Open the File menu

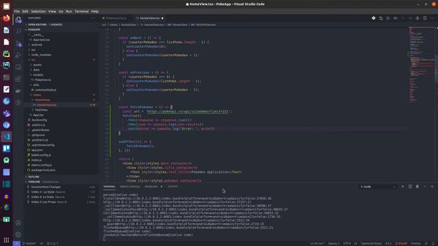pyautogui.click(x=16, y=12)
